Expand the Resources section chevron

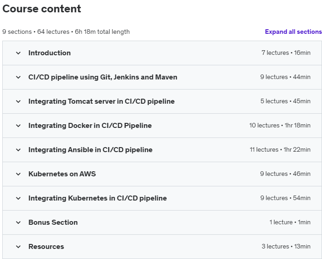[x=18, y=247]
